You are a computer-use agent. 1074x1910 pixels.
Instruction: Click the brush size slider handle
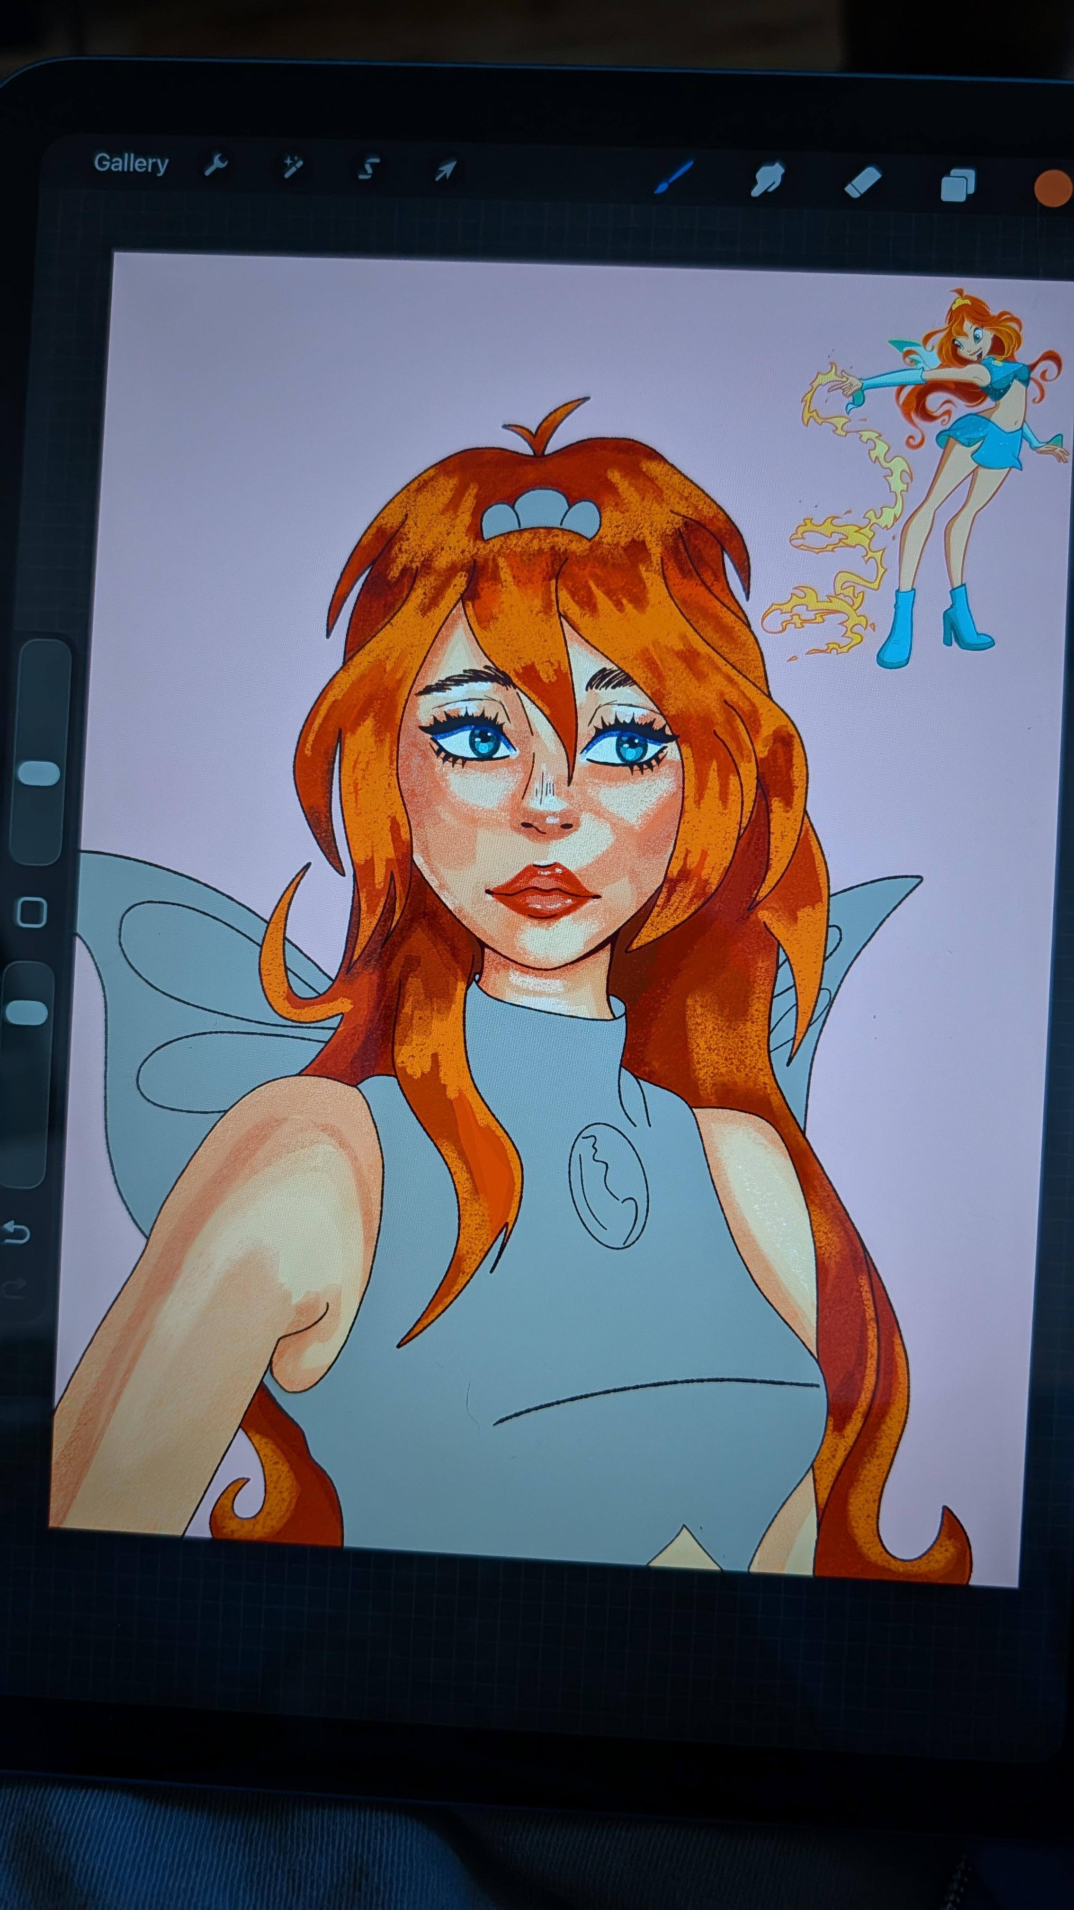coord(39,773)
